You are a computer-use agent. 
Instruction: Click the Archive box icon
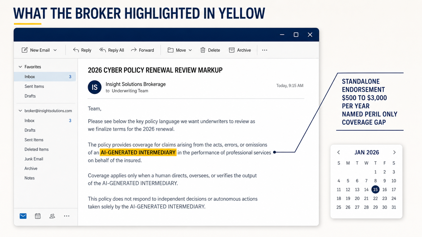coord(232,50)
